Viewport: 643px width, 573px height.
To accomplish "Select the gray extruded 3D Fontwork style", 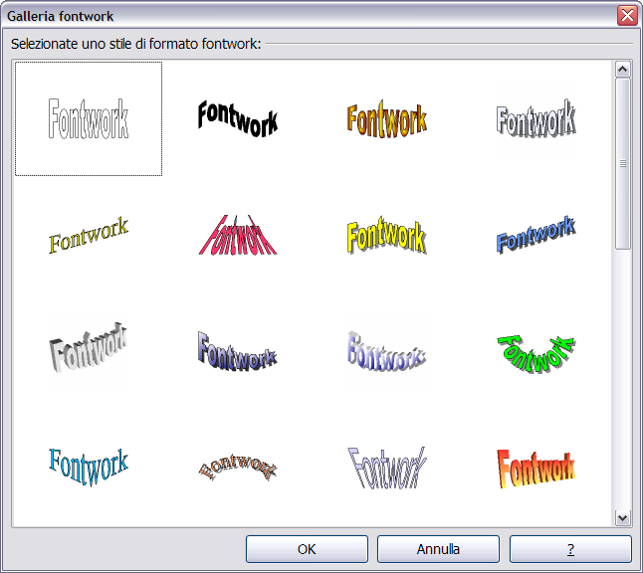I will (x=89, y=350).
